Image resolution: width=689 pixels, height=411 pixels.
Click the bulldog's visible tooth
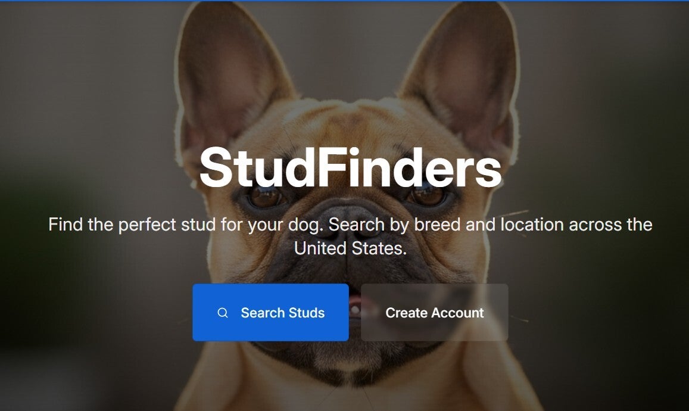(355, 310)
